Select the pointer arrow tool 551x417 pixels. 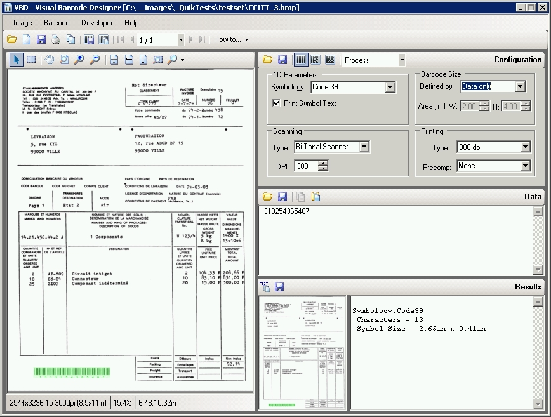coord(17,60)
